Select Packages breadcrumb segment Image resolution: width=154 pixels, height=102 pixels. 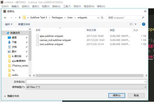[57, 18]
